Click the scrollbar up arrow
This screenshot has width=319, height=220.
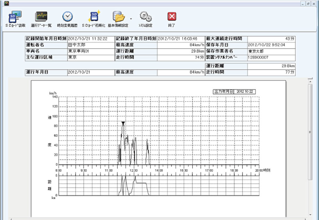pyautogui.click(x=310, y=82)
